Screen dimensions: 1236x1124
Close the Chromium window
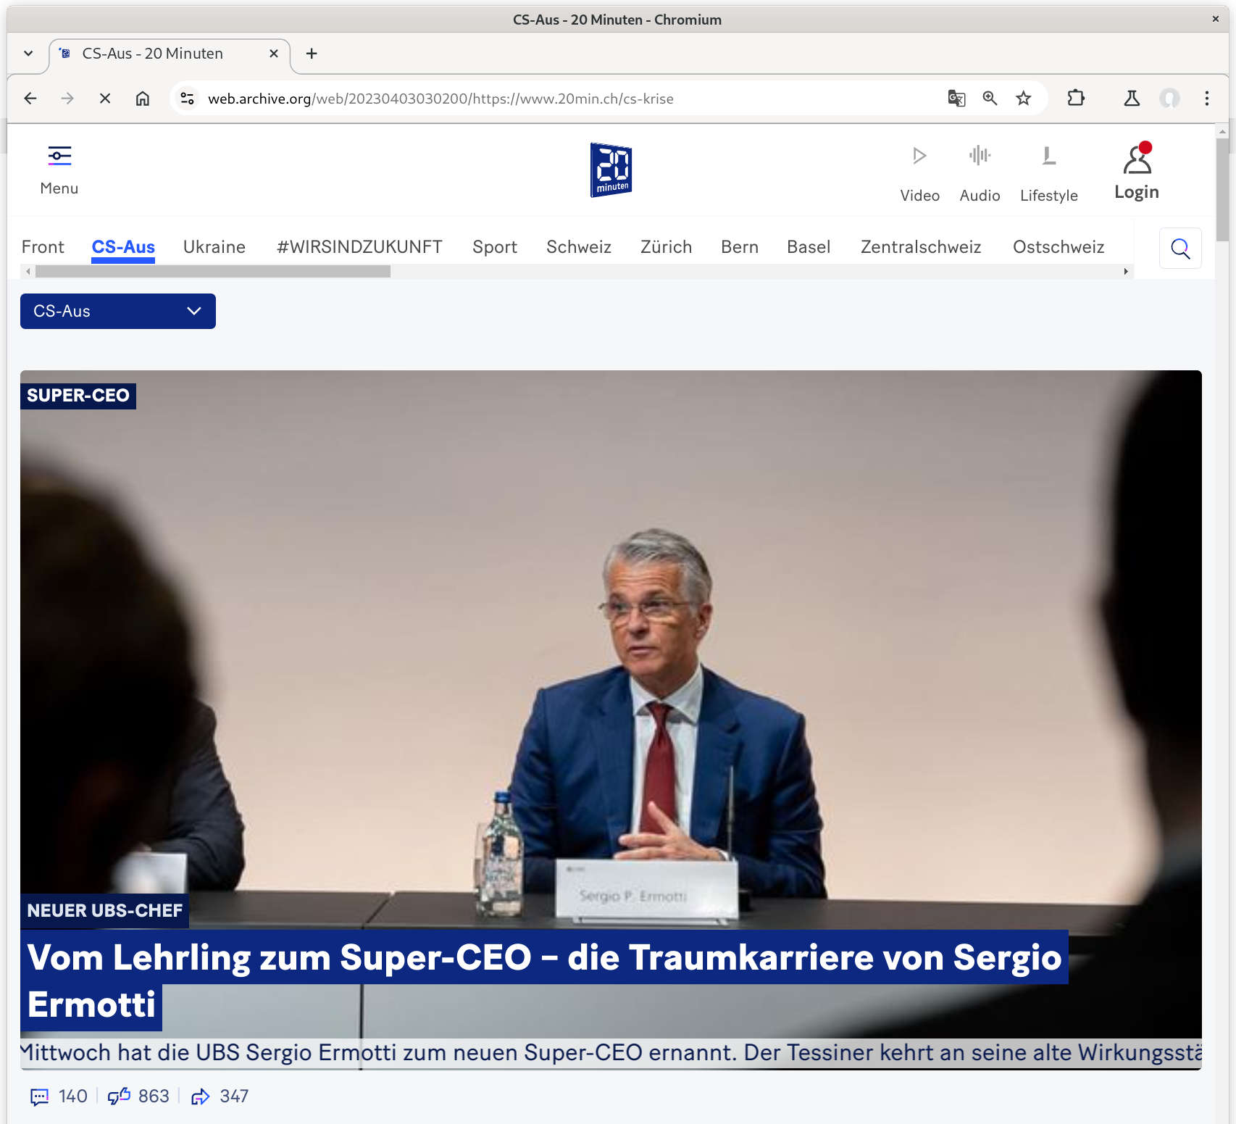click(x=1216, y=20)
